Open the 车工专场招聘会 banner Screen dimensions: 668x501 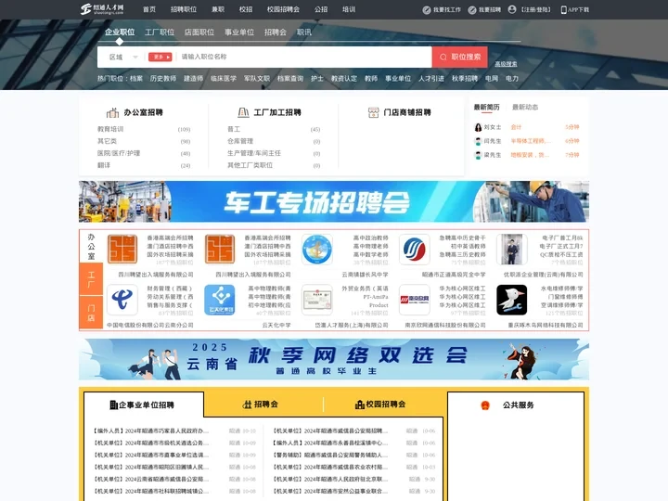334,201
